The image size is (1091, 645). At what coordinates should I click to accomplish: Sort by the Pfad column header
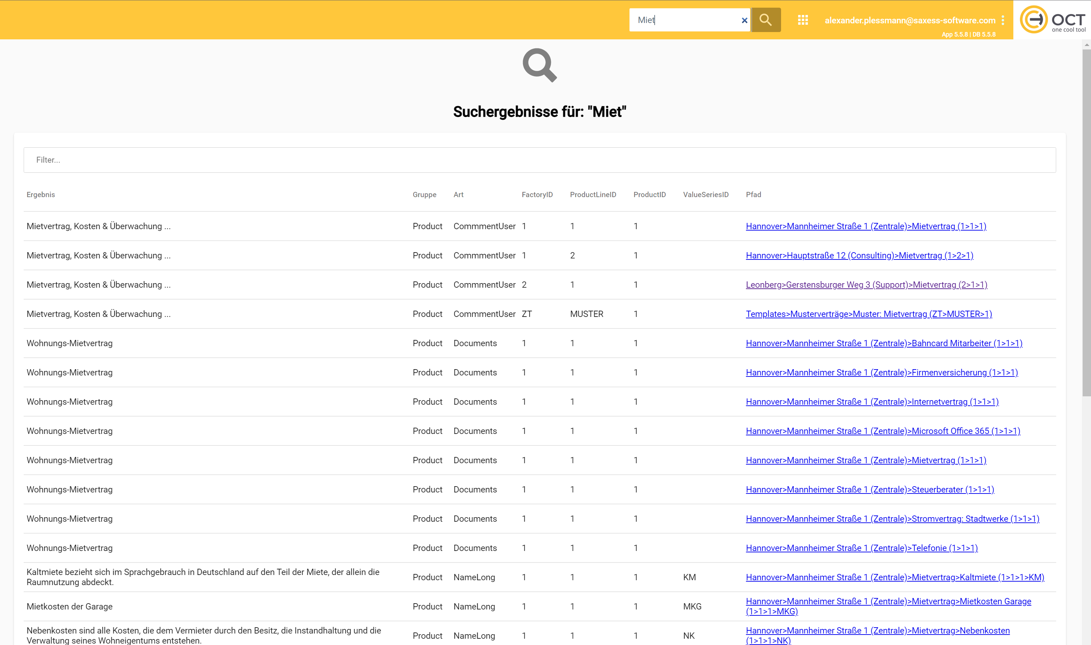coord(753,195)
